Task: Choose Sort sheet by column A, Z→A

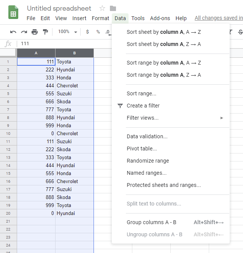Action: (x=171, y=44)
